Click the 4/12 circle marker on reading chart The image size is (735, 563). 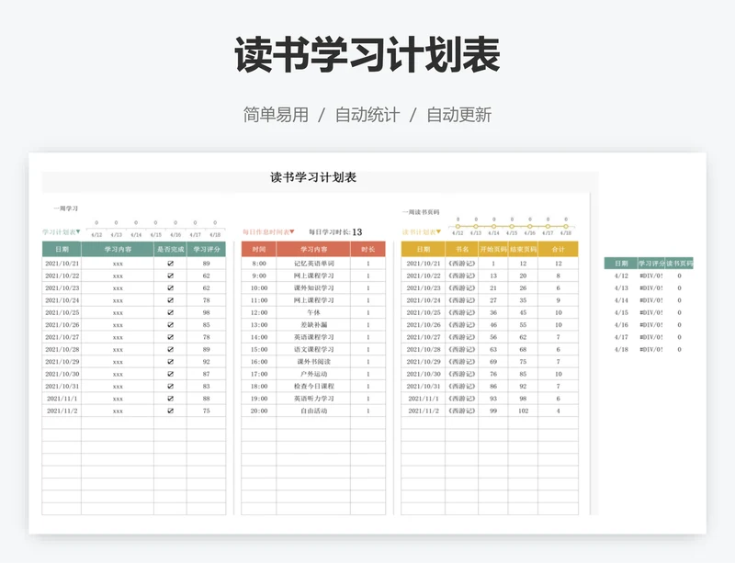[457, 225]
